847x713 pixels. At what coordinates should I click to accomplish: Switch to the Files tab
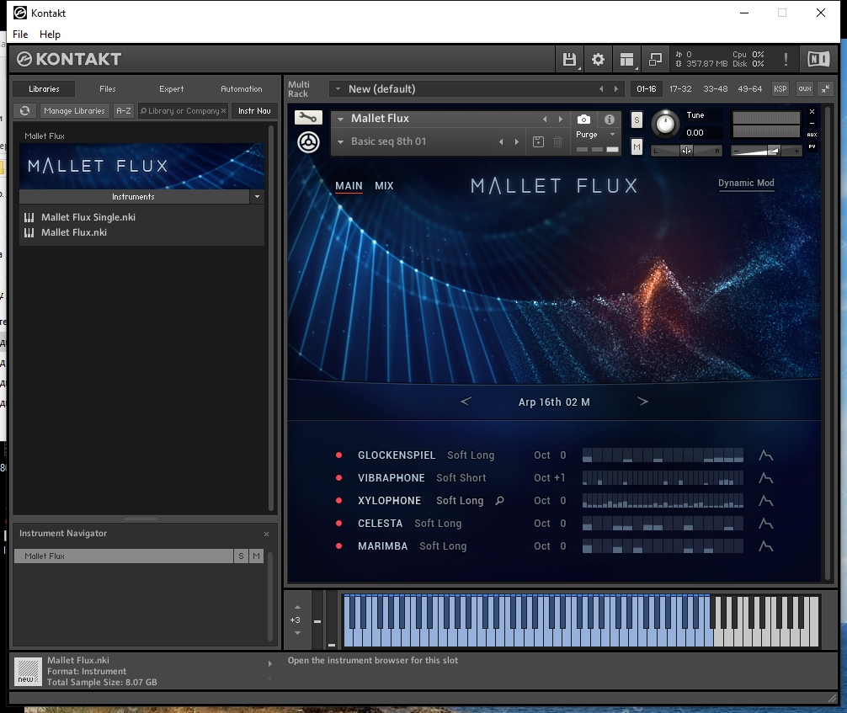pyautogui.click(x=108, y=89)
